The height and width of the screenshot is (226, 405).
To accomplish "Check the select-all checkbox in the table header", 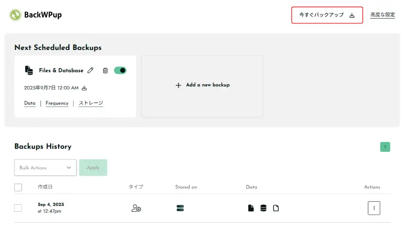I will pos(18,187).
